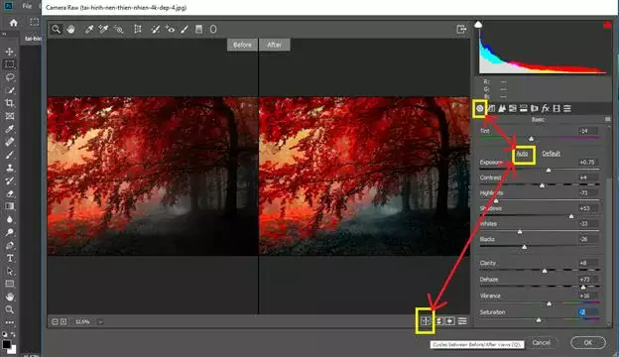Screen dimensions: 619x357
Task: Open the Basic panel flyout menu
Action: coord(607,119)
